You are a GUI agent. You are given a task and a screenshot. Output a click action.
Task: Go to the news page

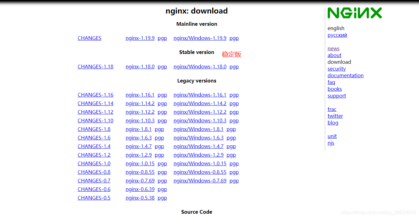click(x=334, y=48)
